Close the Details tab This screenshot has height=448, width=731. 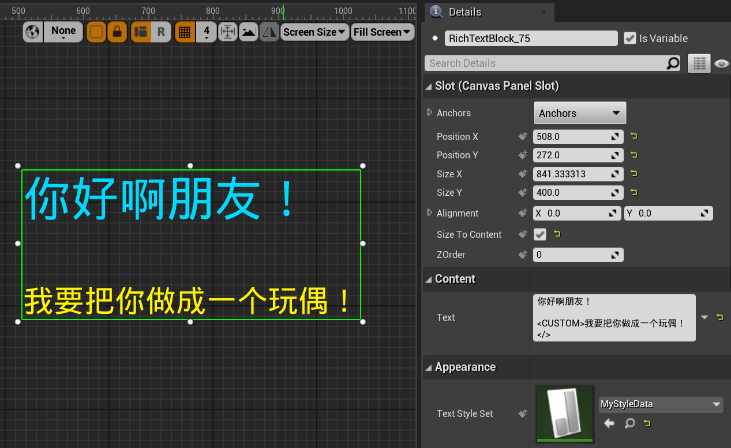point(543,12)
